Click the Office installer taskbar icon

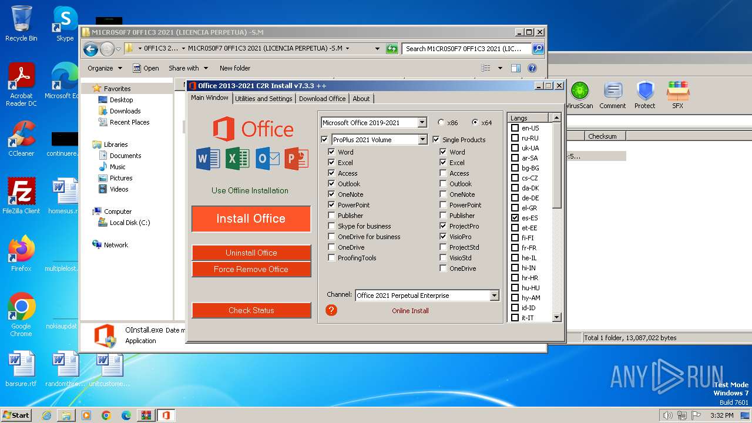tap(166, 415)
